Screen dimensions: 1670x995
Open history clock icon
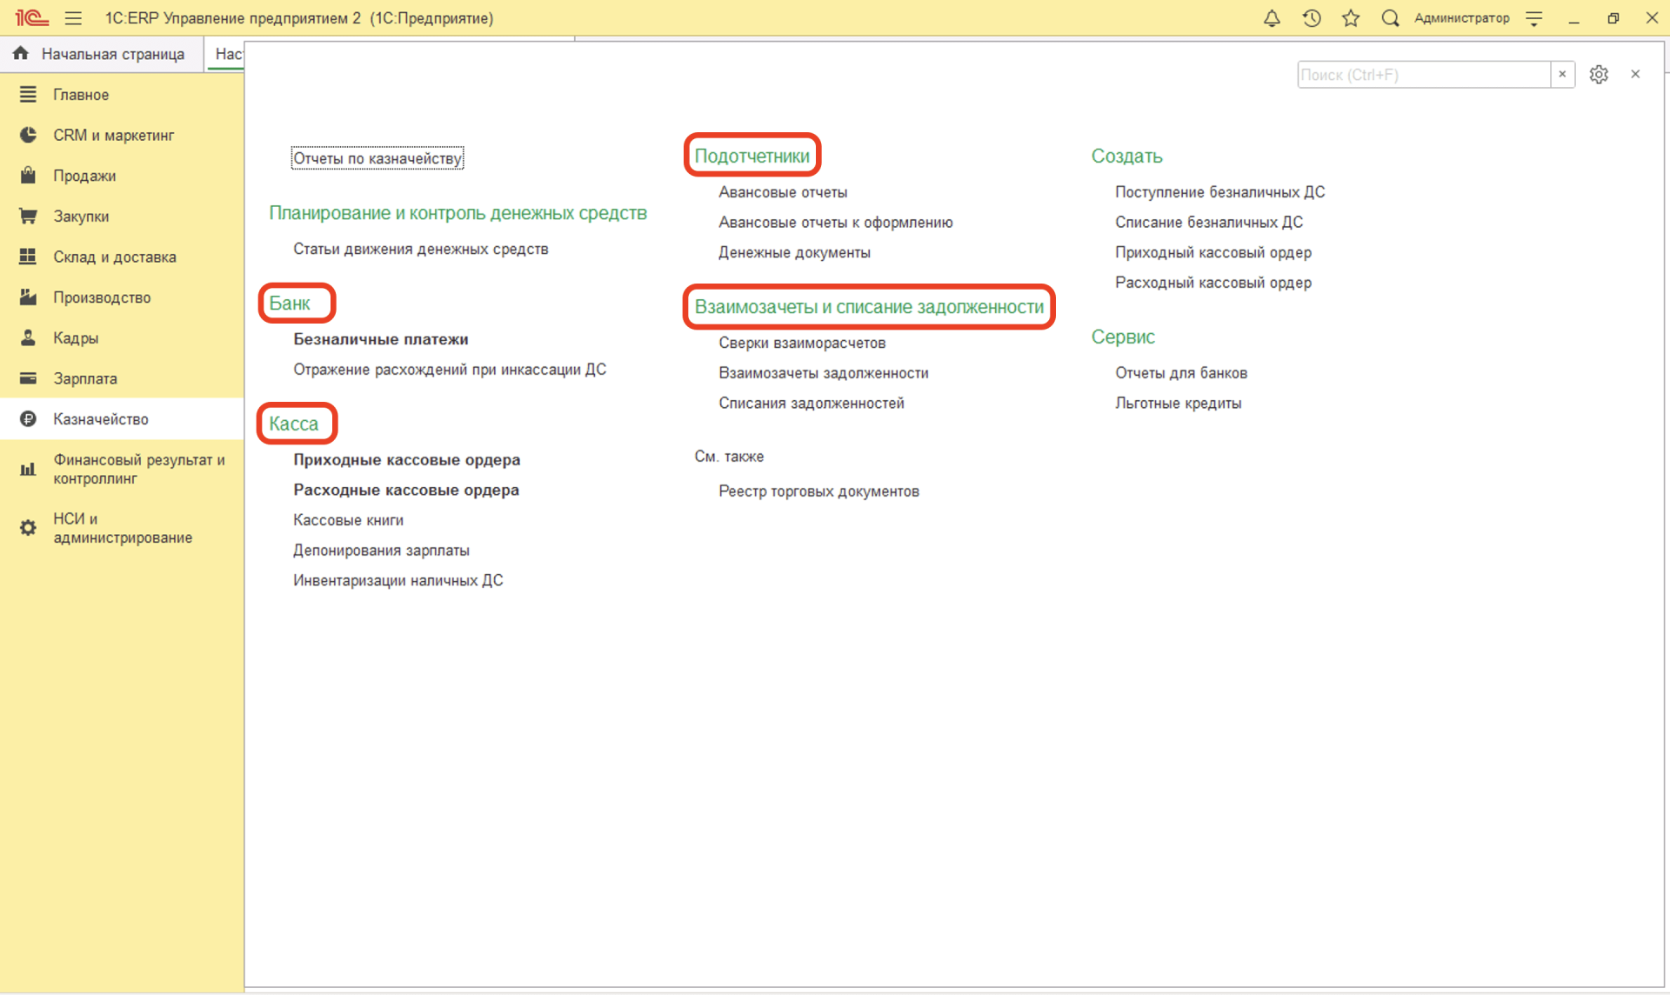pos(1312,18)
